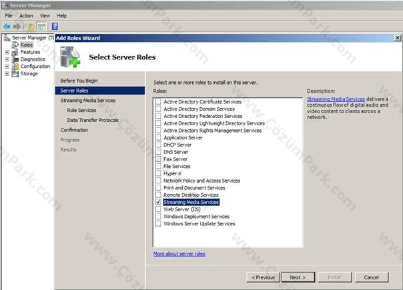
Task: Select the Configuration label in tree
Action: point(35,67)
